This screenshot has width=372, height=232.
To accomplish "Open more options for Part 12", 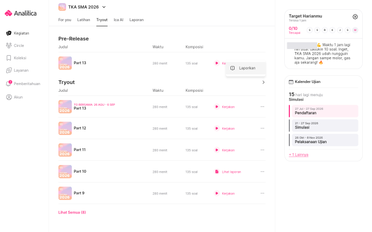I will [262, 128].
